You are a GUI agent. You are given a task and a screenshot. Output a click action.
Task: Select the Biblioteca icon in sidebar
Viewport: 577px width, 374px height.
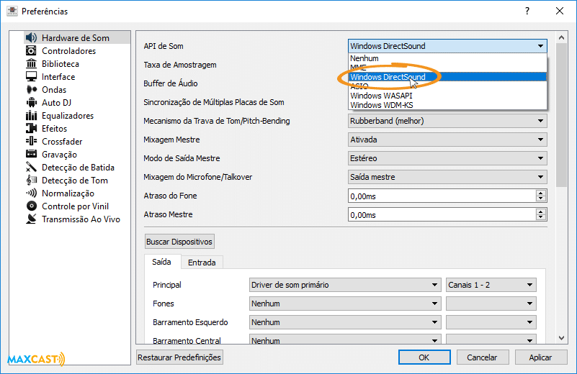[31, 64]
